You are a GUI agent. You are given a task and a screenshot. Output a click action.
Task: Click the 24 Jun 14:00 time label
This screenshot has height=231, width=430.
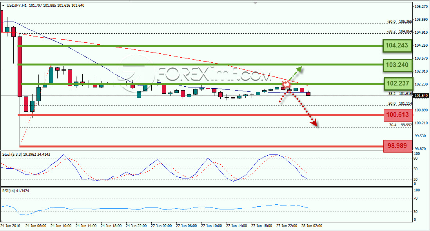(86, 226)
